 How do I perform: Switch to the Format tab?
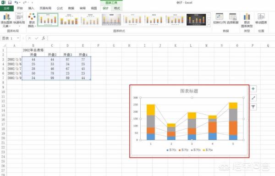pos(117,8)
